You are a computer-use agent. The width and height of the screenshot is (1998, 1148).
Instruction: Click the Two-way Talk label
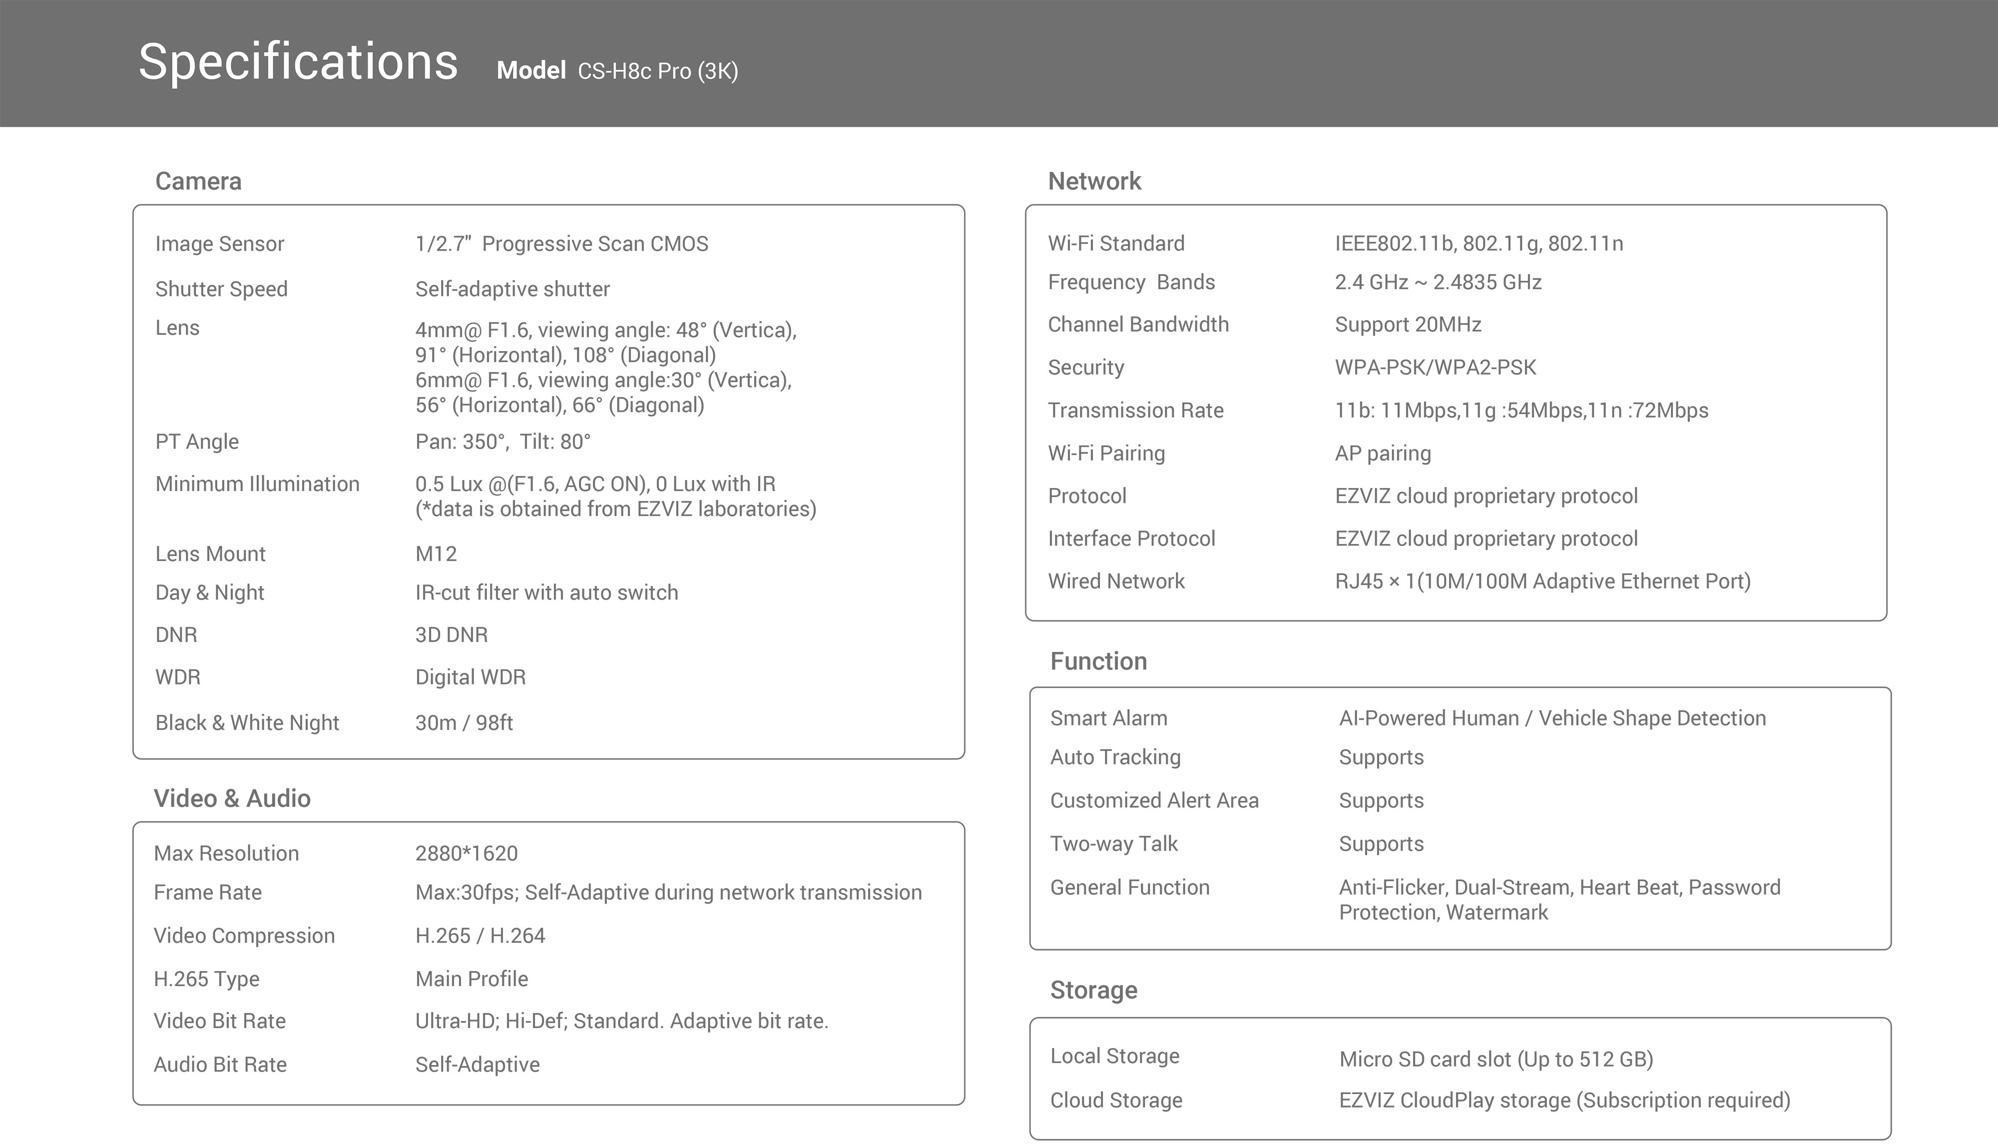tap(1114, 844)
